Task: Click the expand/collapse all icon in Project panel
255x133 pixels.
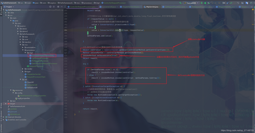Action: [54, 7]
